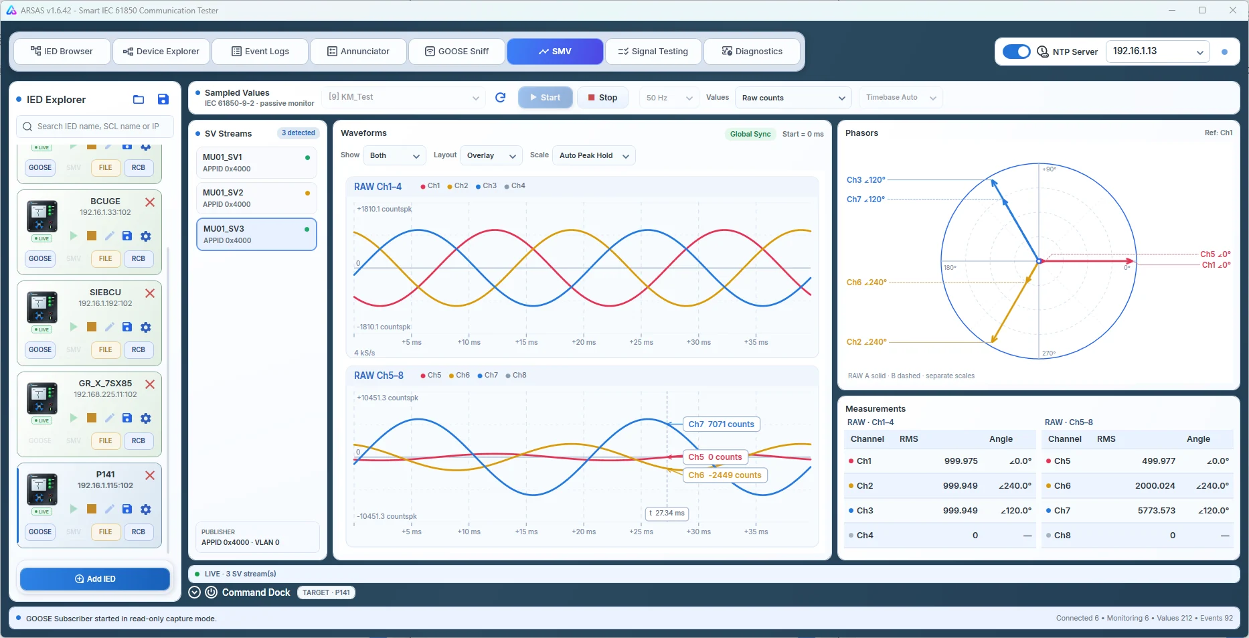Open the gear settings for BCUGE
The width and height of the screenshot is (1249, 638).
146,236
